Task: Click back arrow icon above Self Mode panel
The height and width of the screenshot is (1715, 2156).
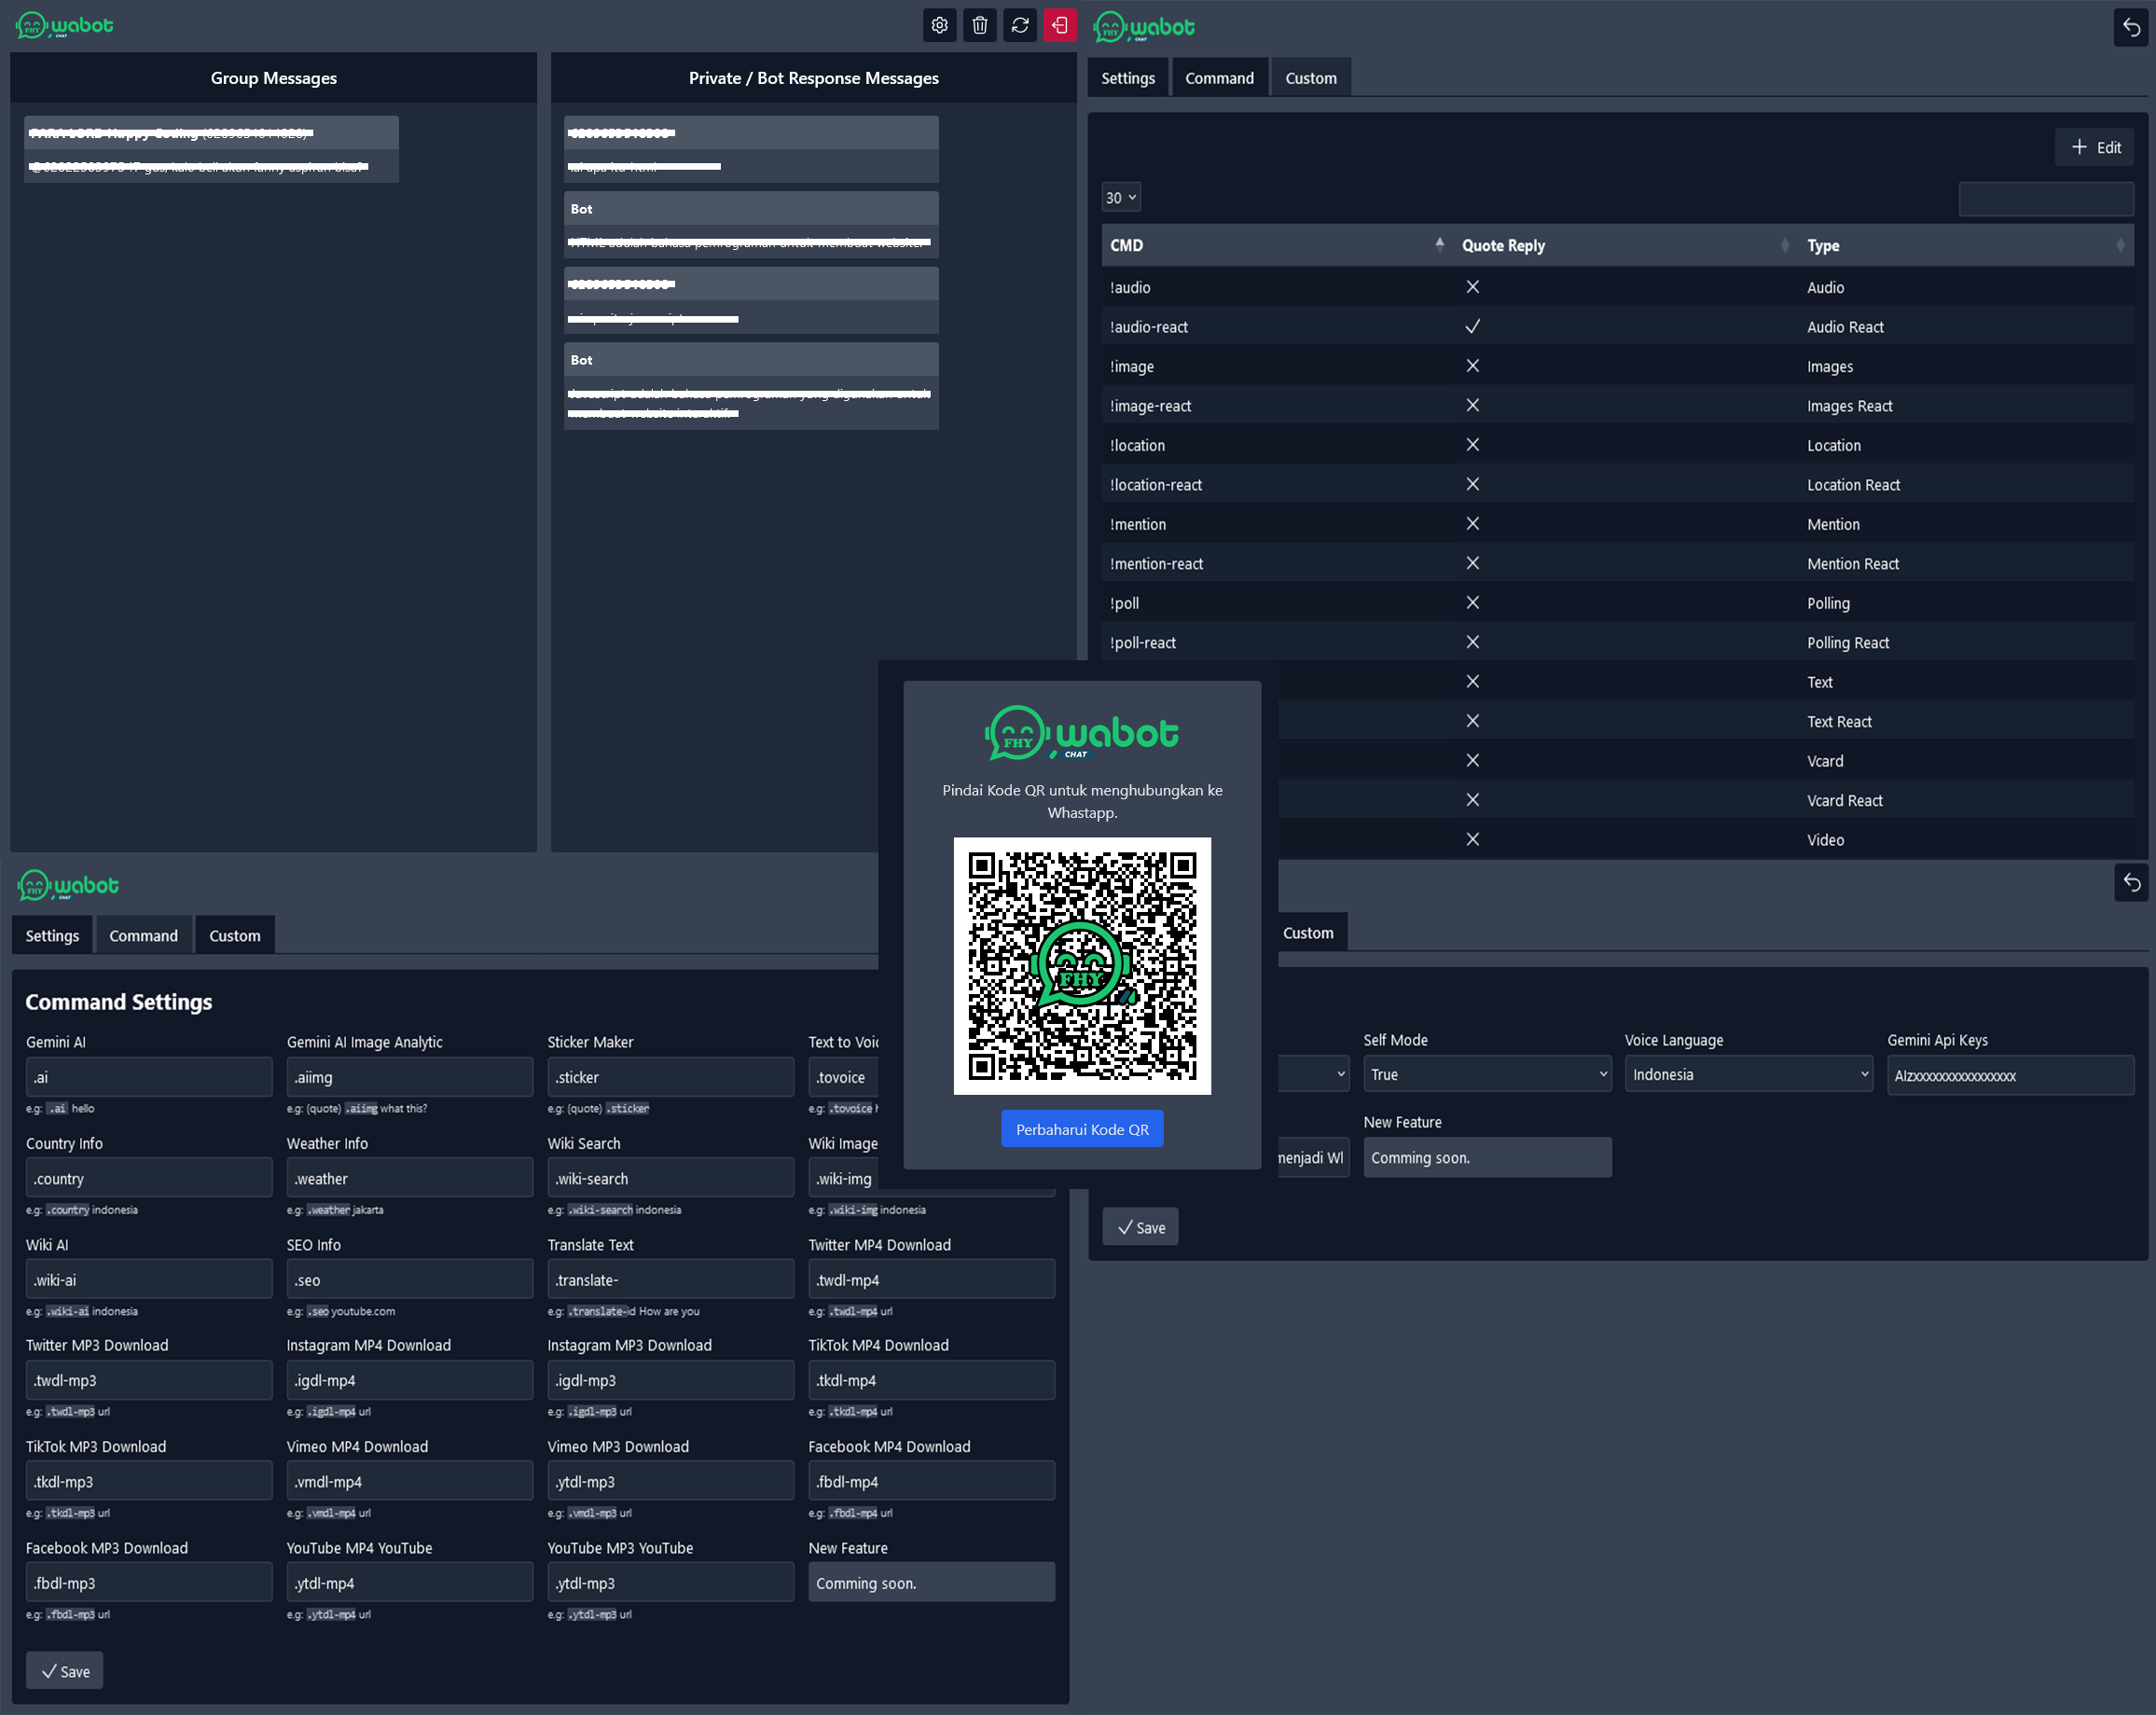Action: pos(2131,882)
